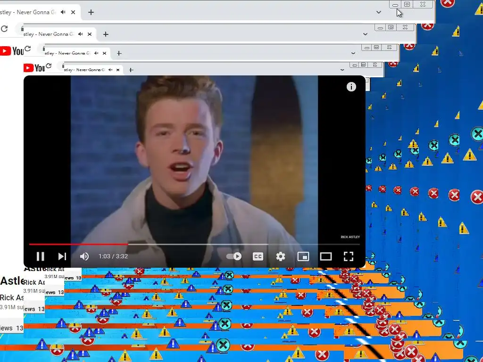Switch to theater mode
The width and height of the screenshot is (483, 362).
[325, 256]
